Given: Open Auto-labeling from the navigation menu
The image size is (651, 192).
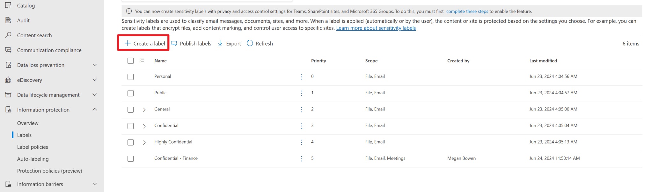Looking at the screenshot, I should click(x=33, y=159).
